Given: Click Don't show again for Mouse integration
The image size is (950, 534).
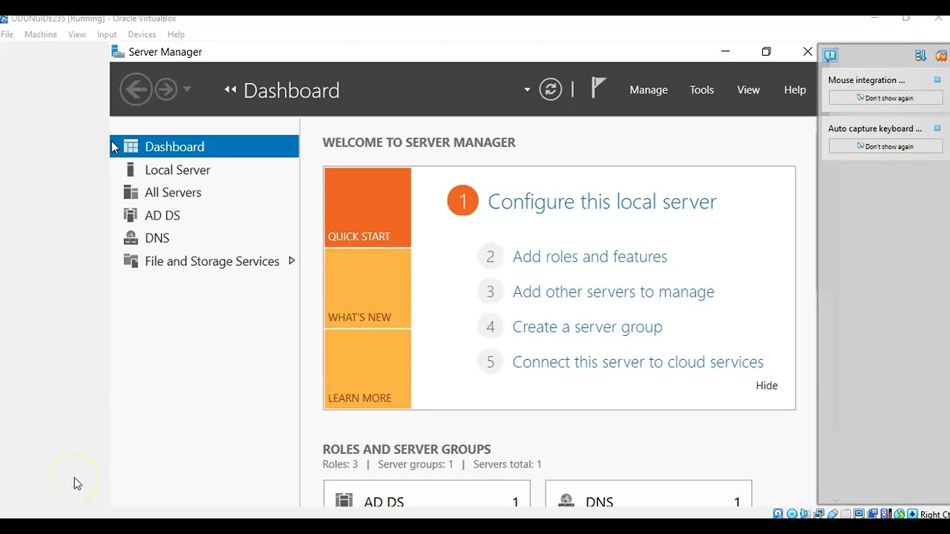Looking at the screenshot, I should click(x=885, y=98).
